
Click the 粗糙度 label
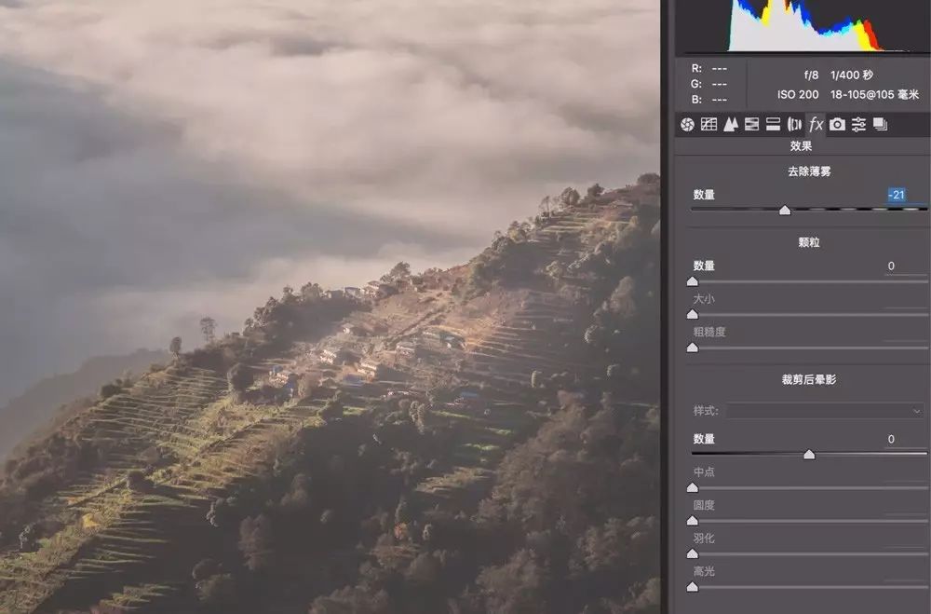click(709, 333)
